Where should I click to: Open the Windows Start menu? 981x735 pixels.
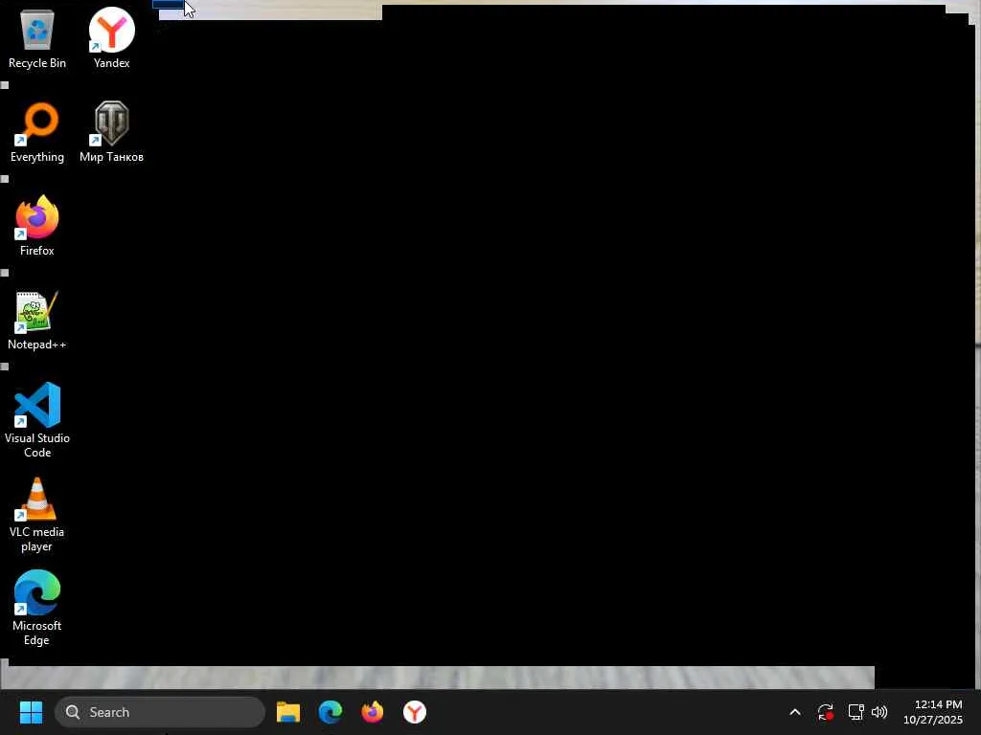(x=31, y=712)
